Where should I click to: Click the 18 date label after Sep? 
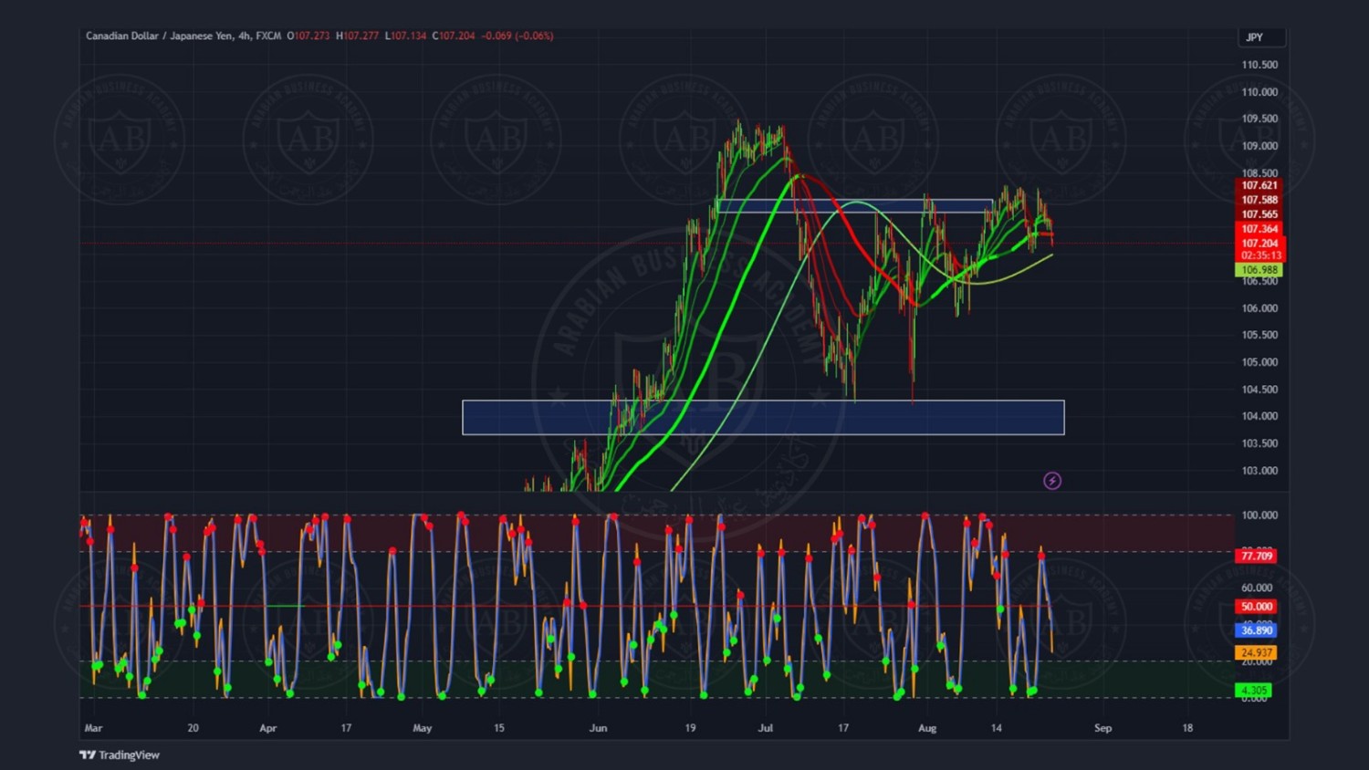coord(1187,728)
